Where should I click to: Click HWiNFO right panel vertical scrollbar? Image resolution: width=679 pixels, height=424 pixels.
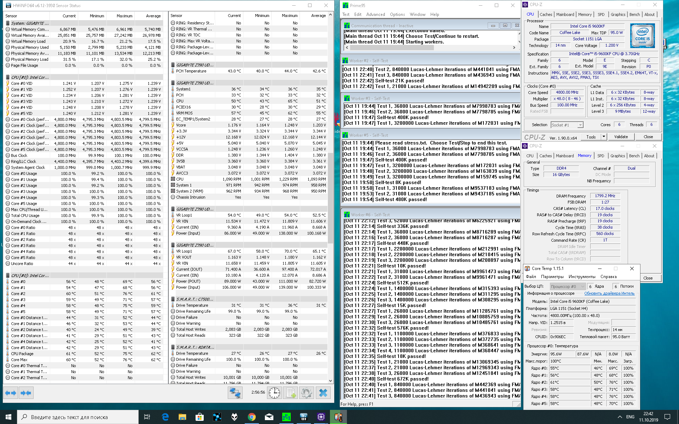330,198
